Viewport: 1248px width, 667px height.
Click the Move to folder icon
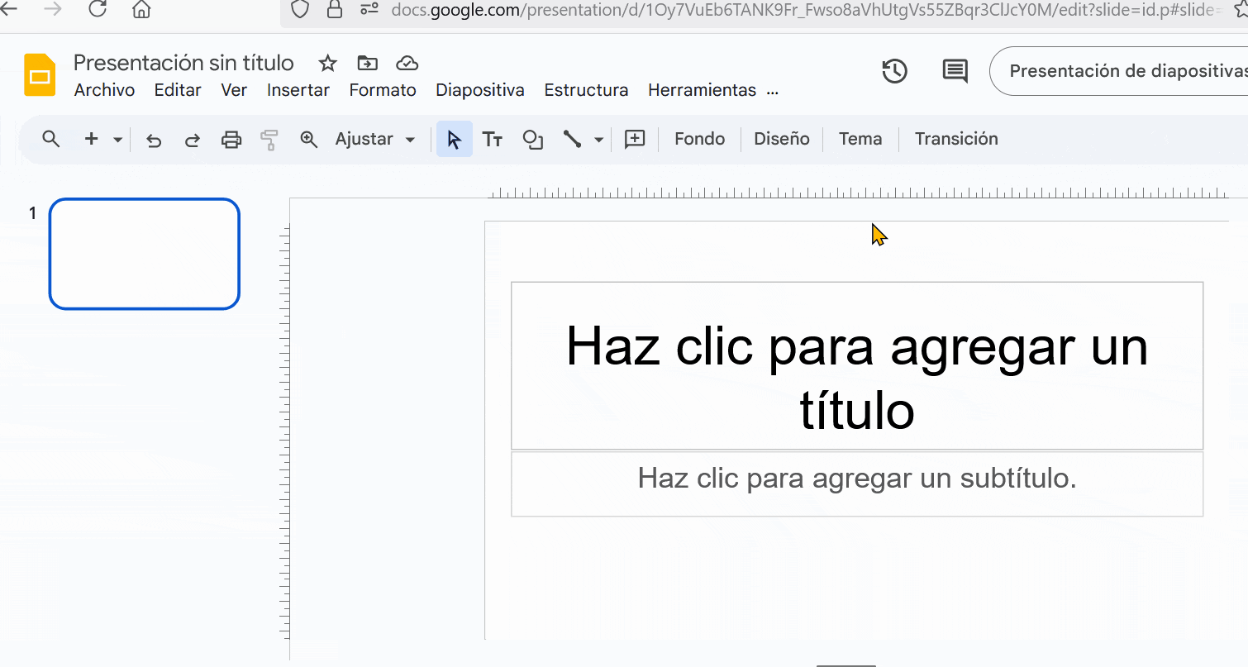pos(367,64)
